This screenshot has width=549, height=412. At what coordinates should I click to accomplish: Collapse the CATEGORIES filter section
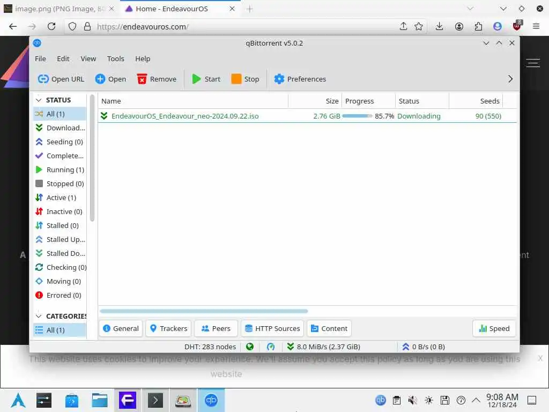click(x=39, y=316)
